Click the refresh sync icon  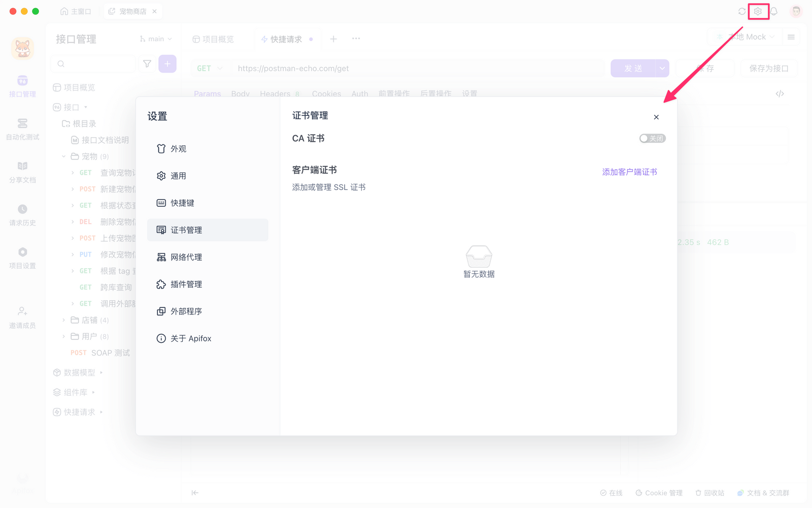742,11
